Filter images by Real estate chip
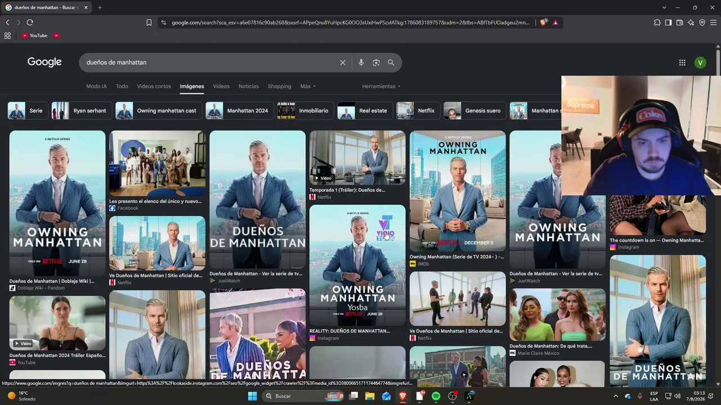 click(365, 111)
